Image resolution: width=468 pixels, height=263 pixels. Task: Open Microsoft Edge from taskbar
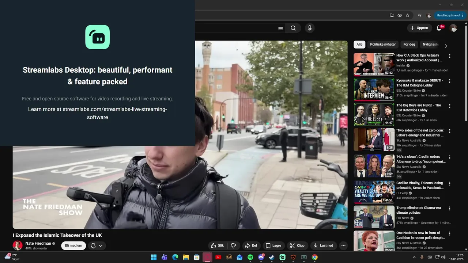175,257
